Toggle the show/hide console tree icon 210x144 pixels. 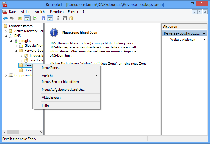click(27, 18)
